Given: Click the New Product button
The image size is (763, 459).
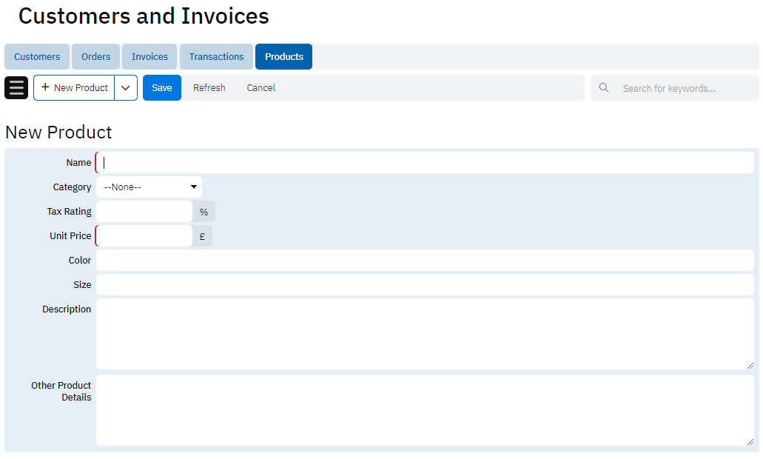Looking at the screenshot, I should pos(74,87).
